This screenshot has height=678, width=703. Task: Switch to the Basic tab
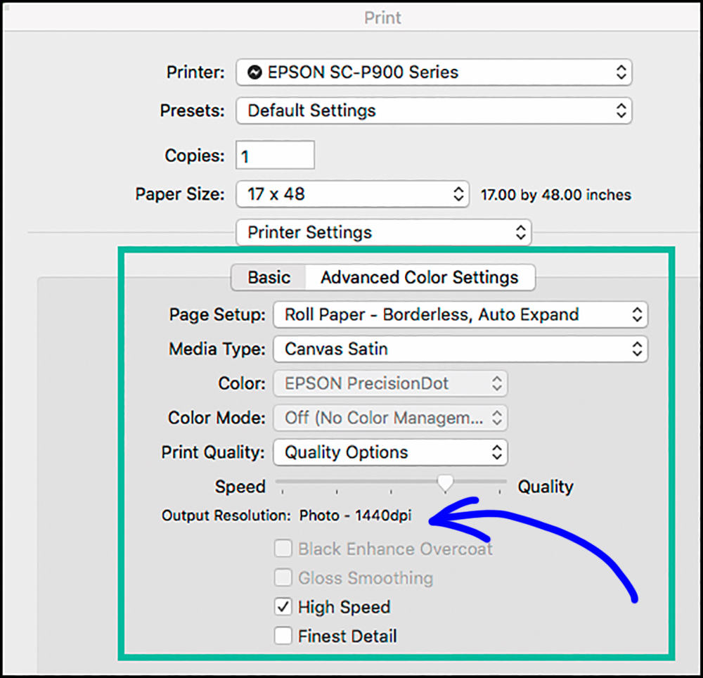[x=269, y=277]
